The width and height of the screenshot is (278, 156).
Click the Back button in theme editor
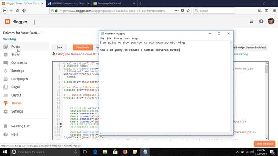tap(60, 47)
